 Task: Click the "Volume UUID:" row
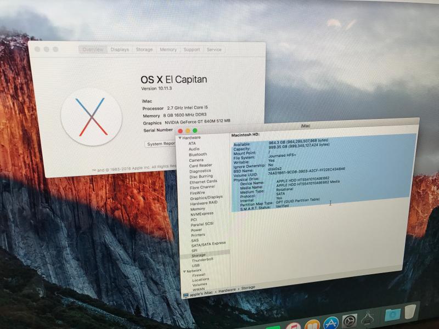290,173
